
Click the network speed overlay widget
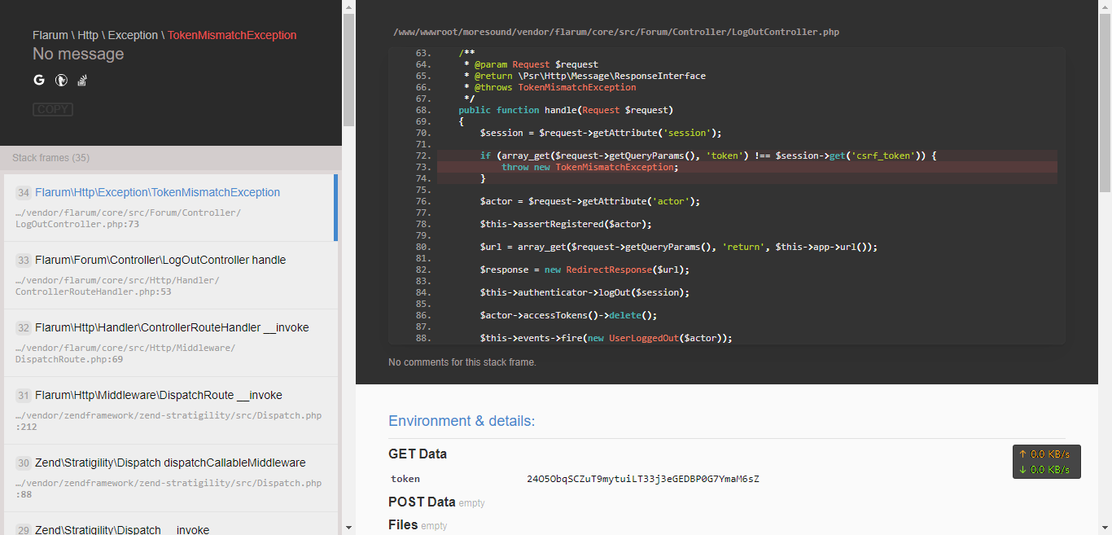1046,462
